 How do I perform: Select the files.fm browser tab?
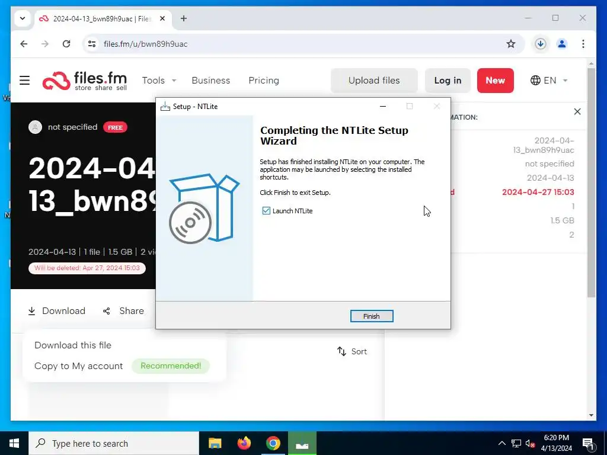(x=103, y=18)
